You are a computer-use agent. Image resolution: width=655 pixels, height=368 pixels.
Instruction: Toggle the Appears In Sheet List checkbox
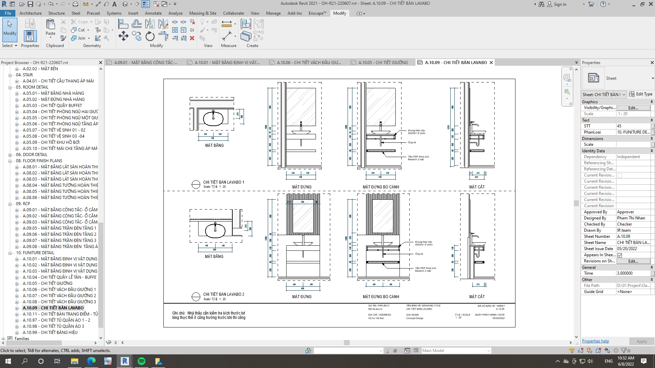(x=620, y=255)
